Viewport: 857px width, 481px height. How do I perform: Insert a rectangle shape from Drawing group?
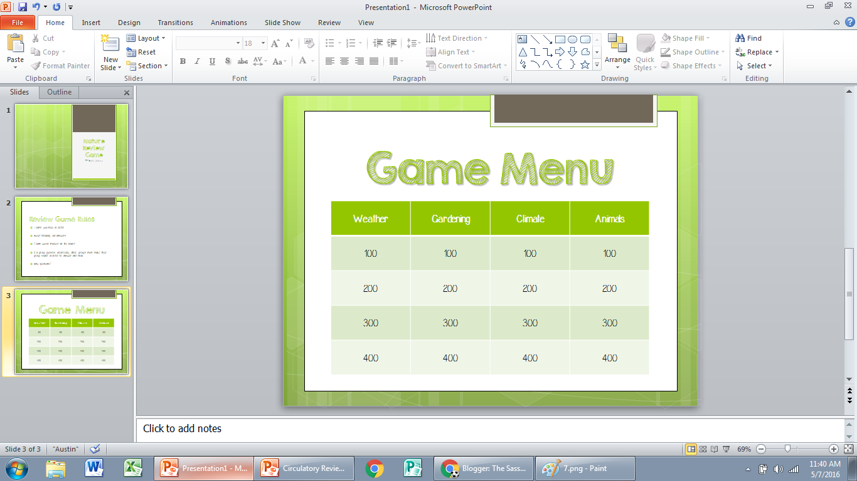(x=560, y=39)
